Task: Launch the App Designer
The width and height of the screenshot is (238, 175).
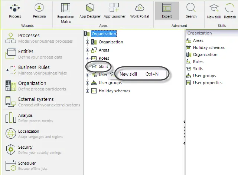Action: tap(90, 11)
